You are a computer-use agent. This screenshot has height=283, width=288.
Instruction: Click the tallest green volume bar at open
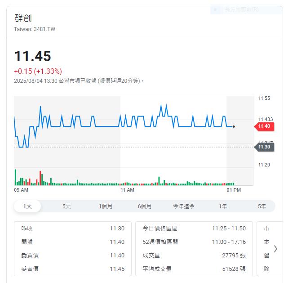point(15,177)
